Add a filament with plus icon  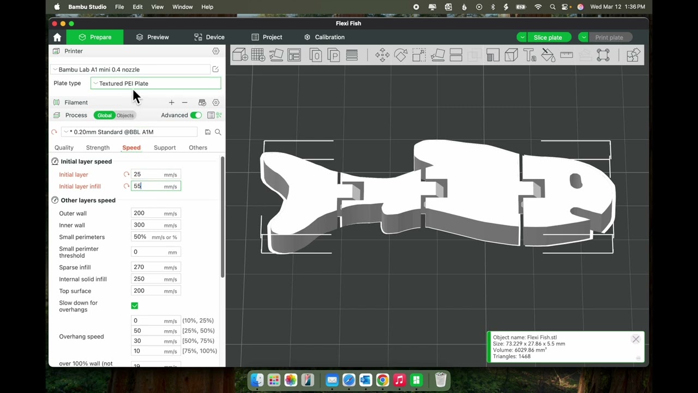coord(171,102)
